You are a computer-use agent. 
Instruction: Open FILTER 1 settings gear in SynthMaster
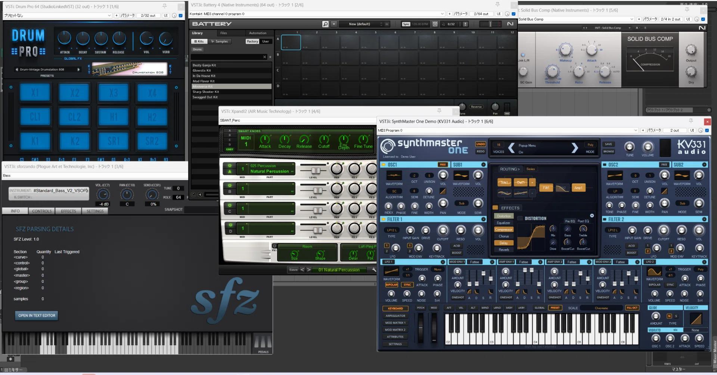pos(483,219)
